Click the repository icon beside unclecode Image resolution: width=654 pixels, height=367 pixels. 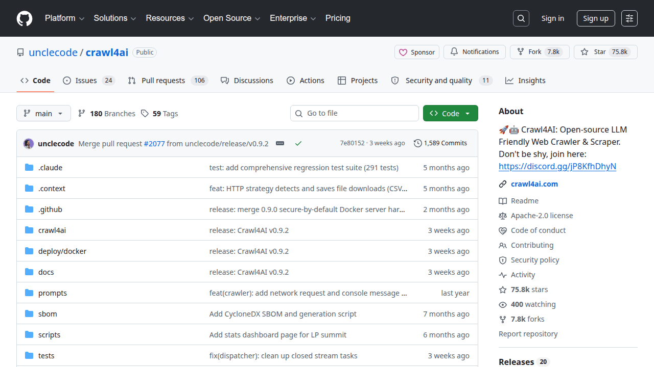(x=20, y=53)
